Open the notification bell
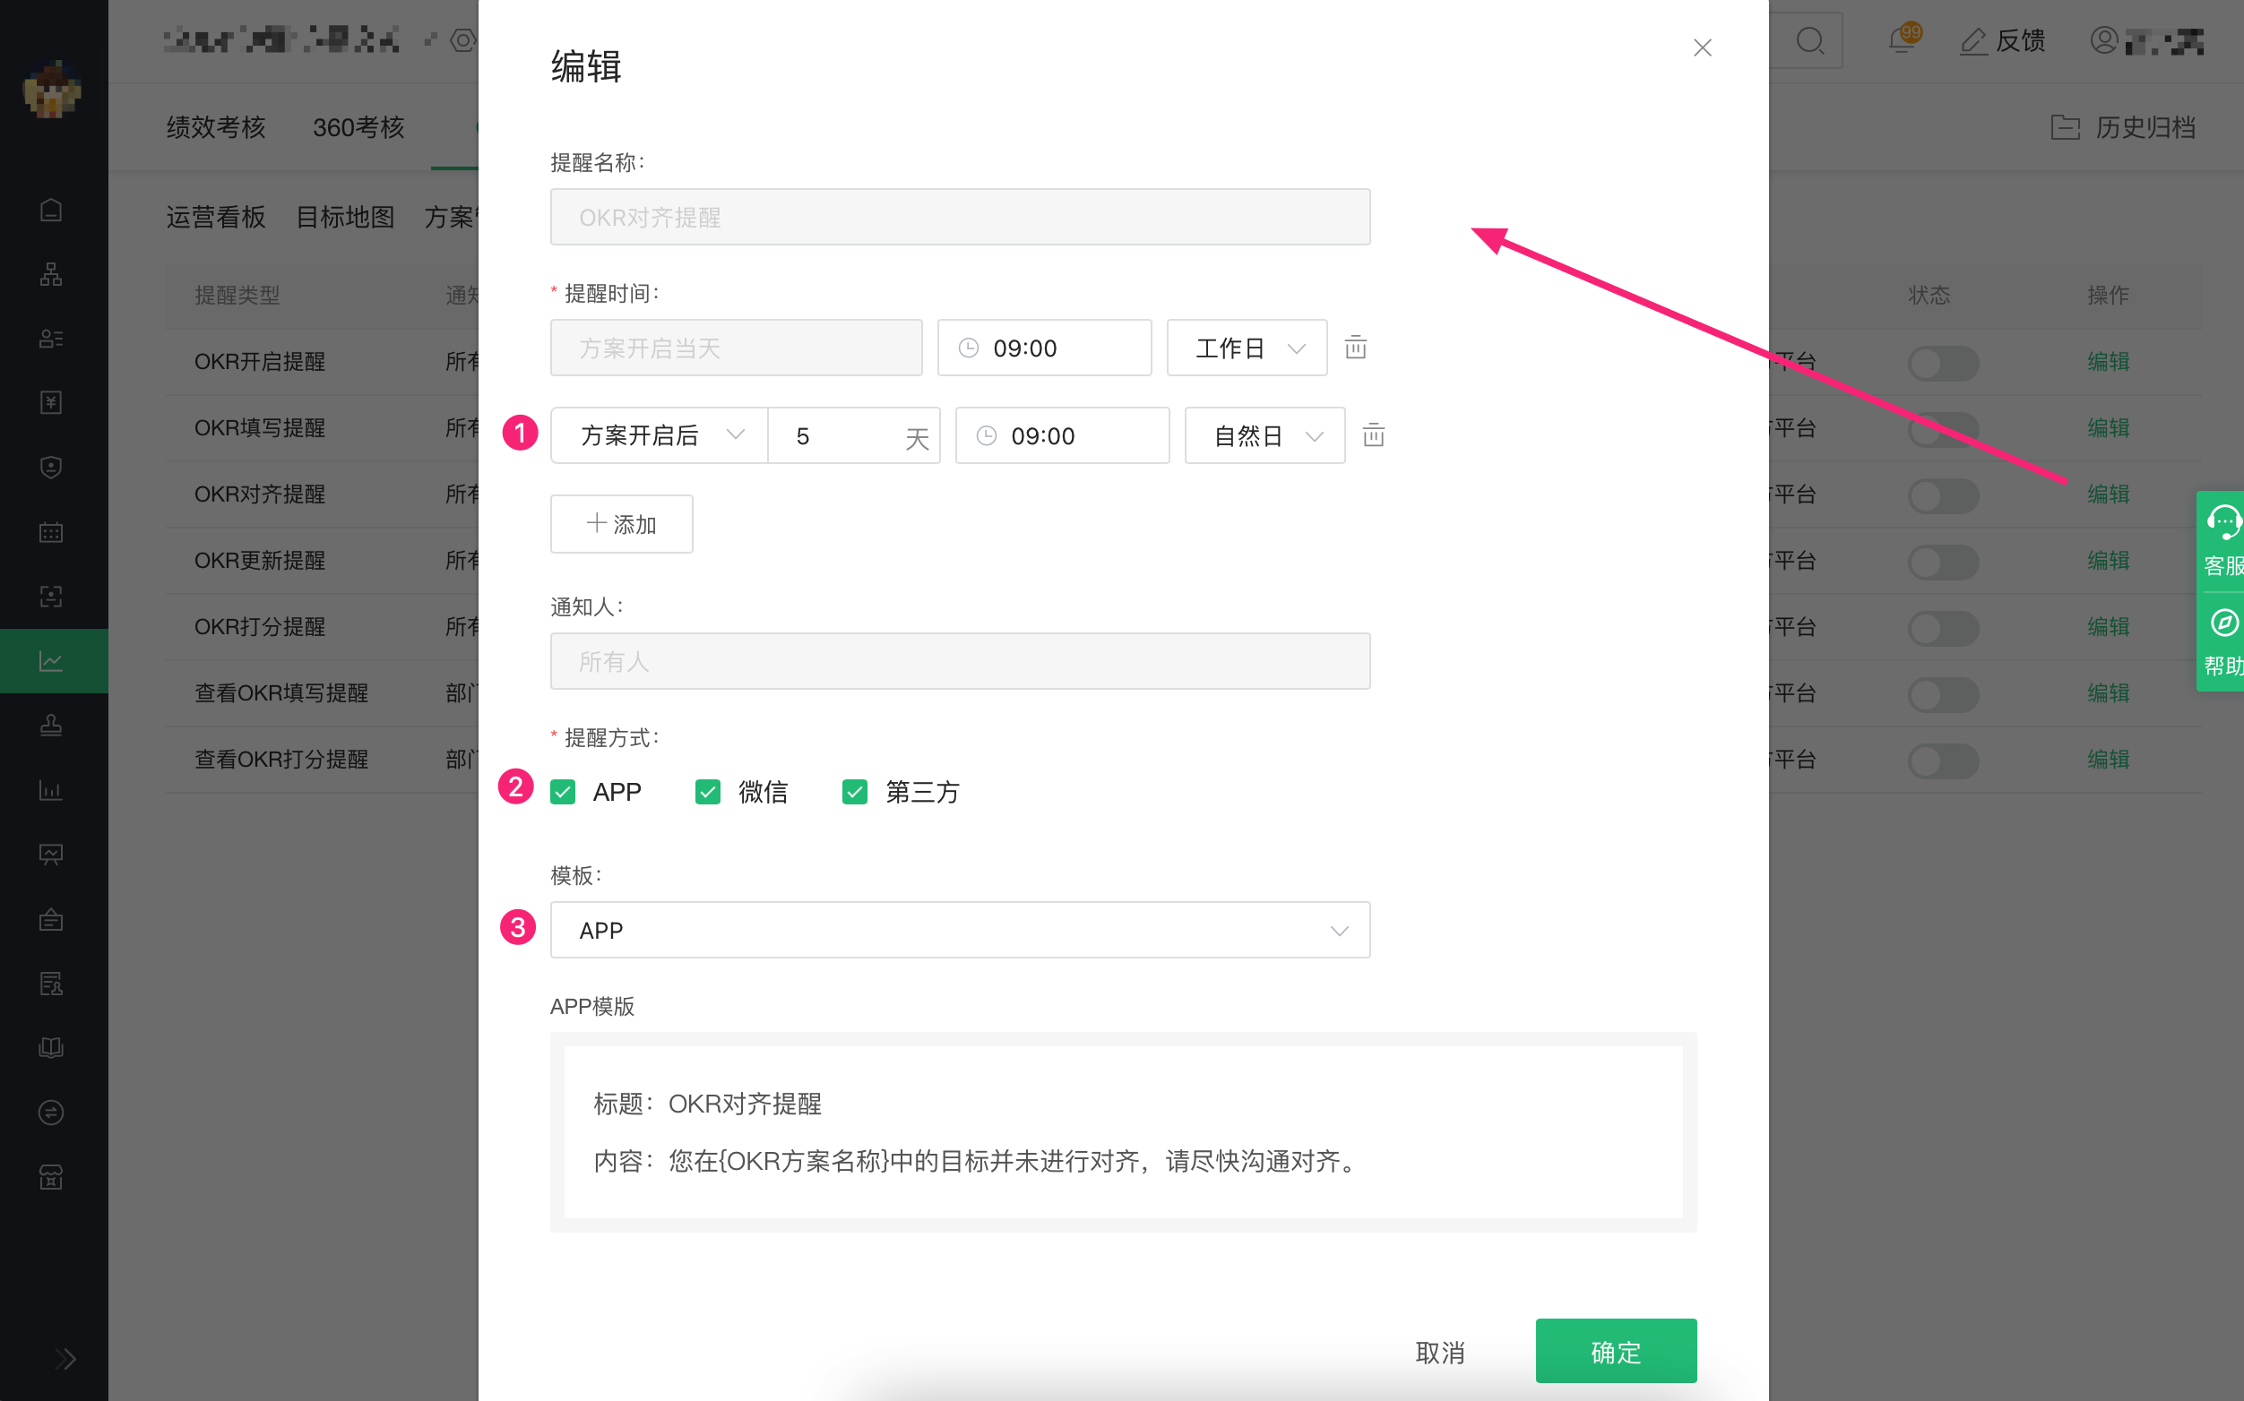Image resolution: width=2244 pixels, height=1401 pixels. pyautogui.click(x=1903, y=39)
